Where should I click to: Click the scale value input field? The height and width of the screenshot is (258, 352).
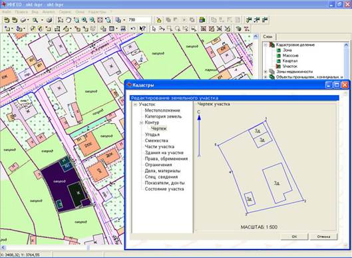pyautogui.click(x=138, y=20)
